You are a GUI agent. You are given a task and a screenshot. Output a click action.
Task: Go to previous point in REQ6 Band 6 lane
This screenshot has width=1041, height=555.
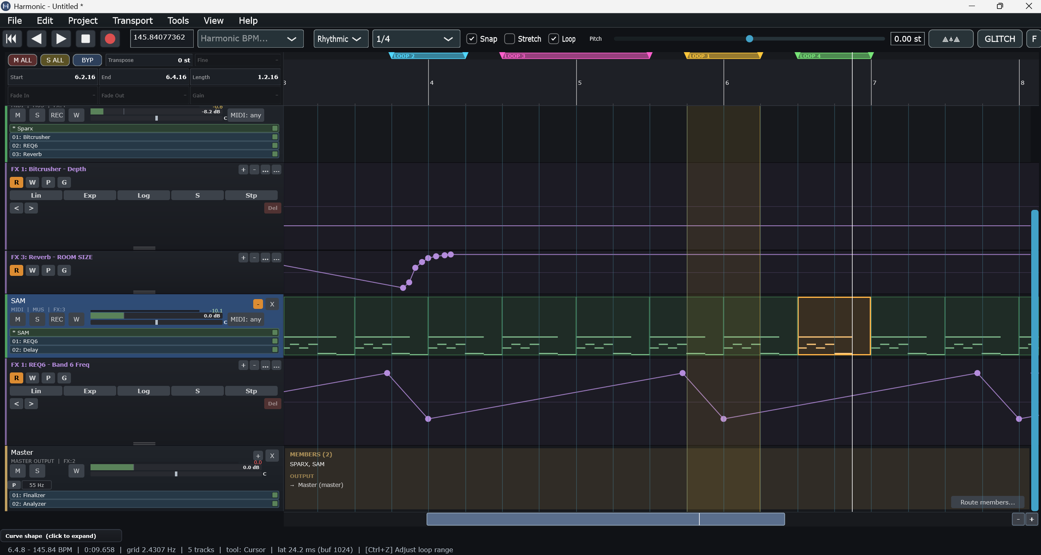[16, 404]
